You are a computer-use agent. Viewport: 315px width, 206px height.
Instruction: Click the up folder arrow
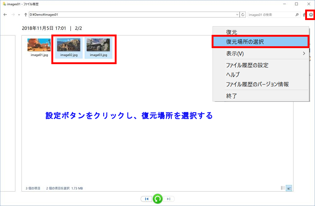[26, 15]
